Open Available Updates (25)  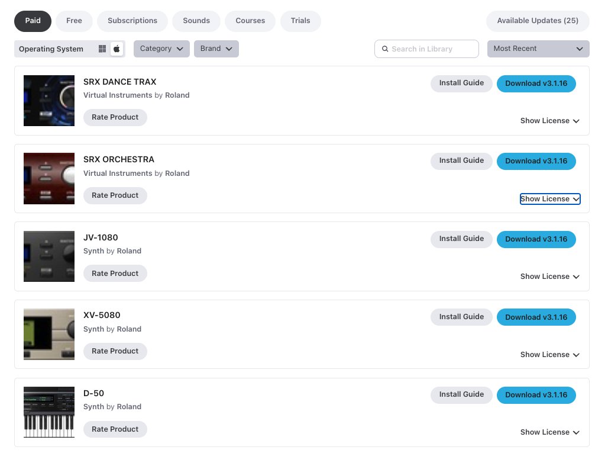point(538,21)
